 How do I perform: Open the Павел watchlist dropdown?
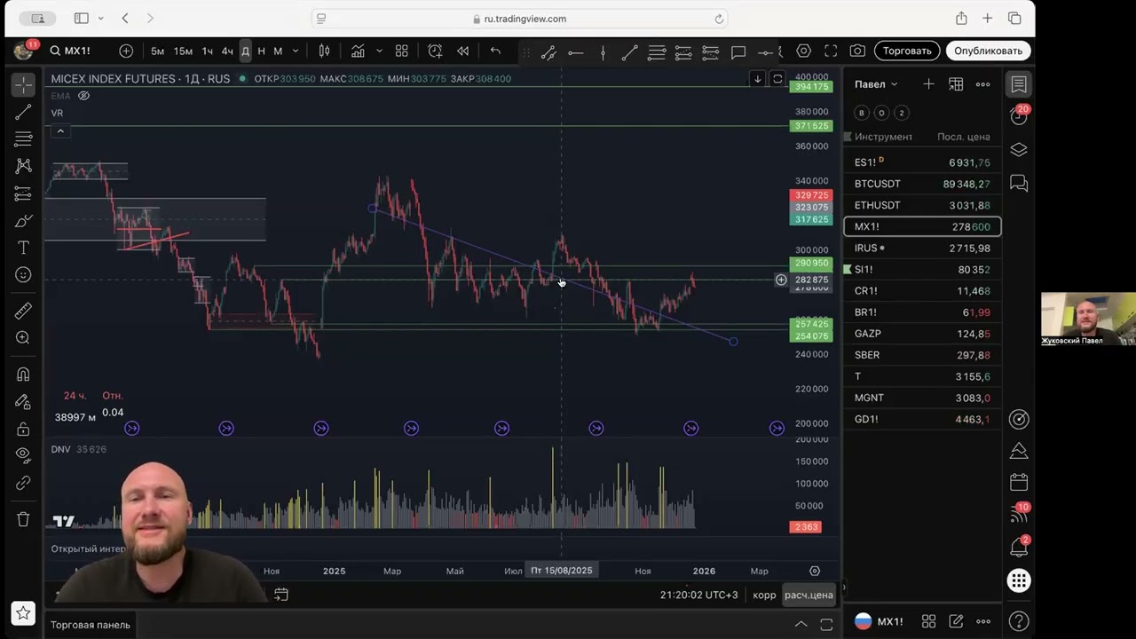coord(876,84)
